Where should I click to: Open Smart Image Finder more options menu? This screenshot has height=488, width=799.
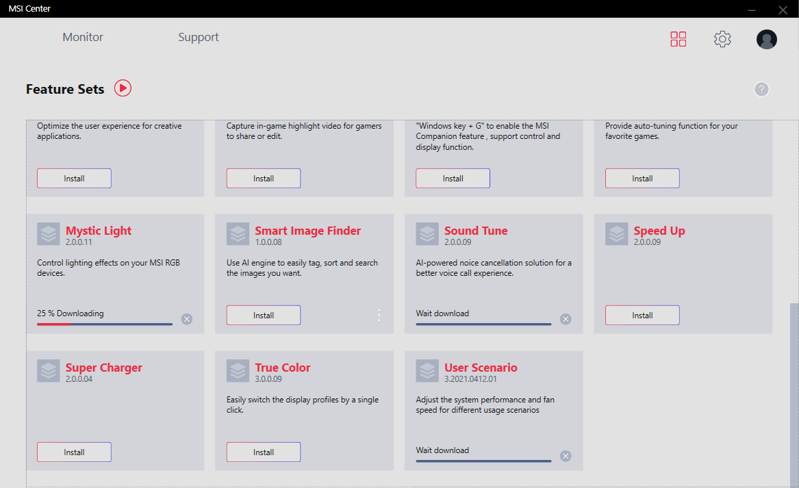379,315
